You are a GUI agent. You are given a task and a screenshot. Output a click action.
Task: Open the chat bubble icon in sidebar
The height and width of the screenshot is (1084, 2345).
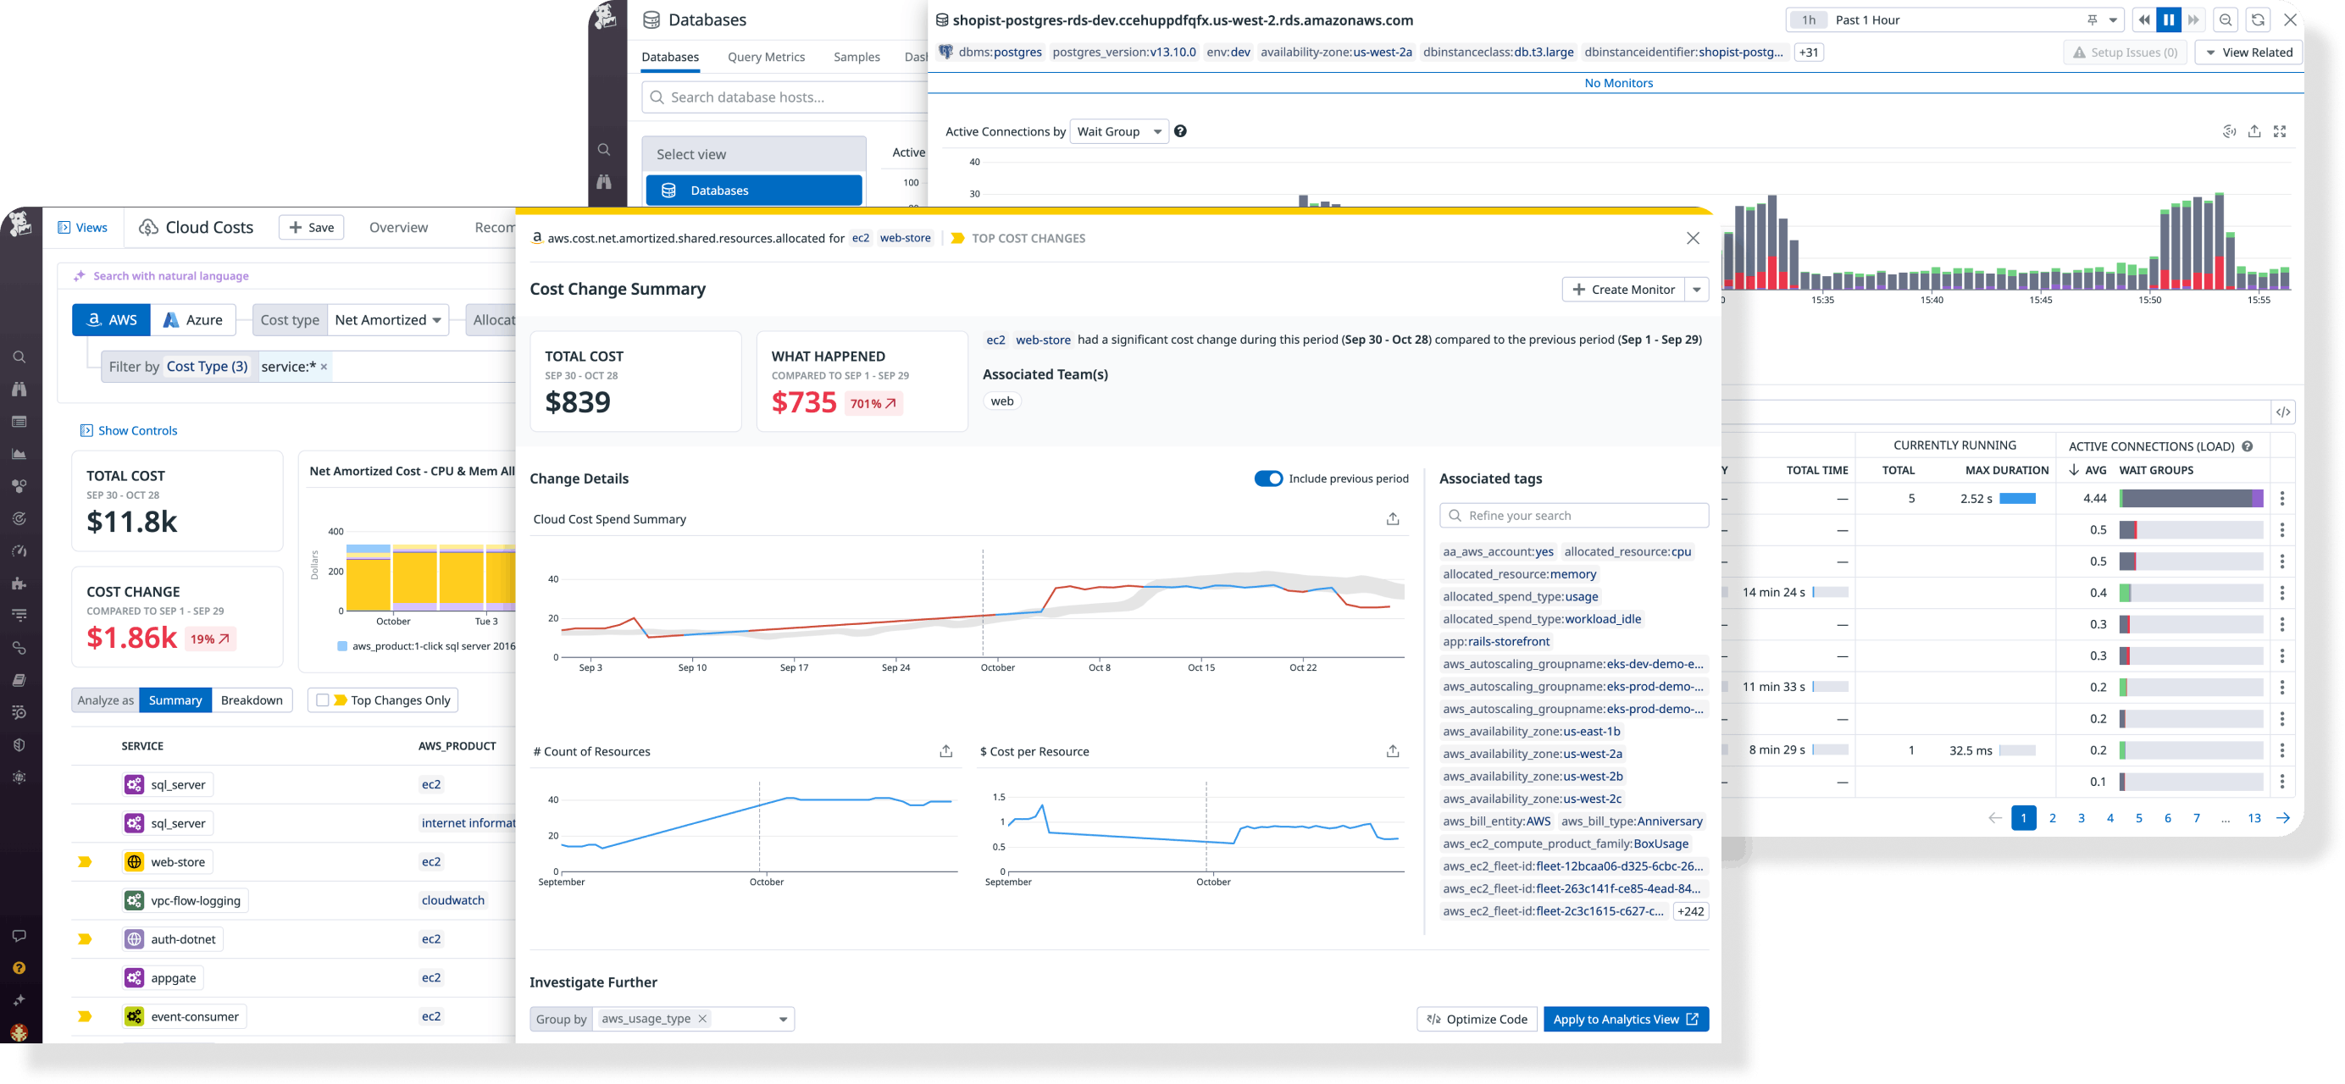point(19,935)
